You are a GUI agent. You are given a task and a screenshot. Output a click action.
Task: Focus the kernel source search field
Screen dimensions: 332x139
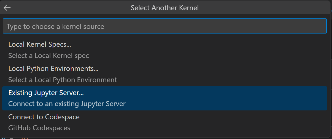tap(164, 26)
